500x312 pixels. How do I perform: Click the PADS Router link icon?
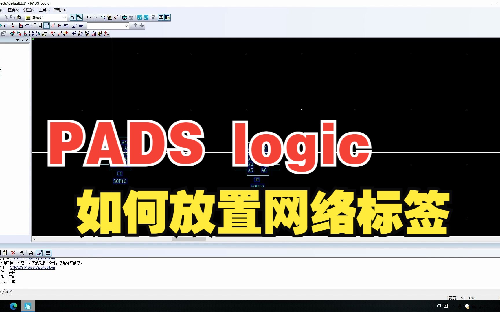[146, 17]
